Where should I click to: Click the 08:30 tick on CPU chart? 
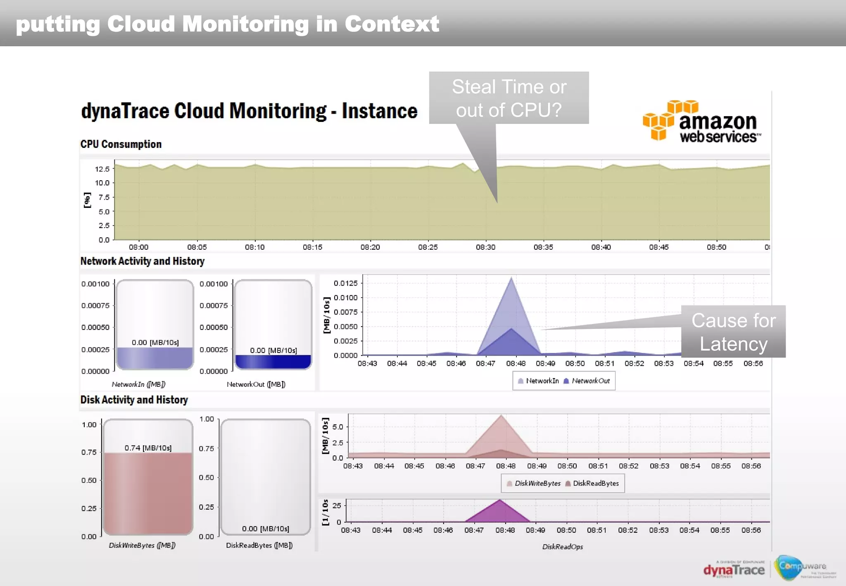[485, 247]
